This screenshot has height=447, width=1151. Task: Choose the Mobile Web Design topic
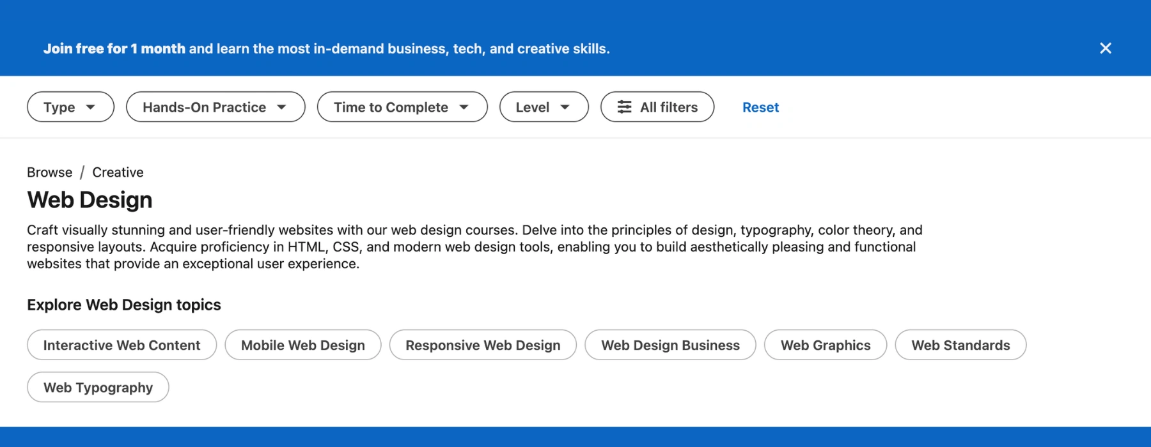pyautogui.click(x=302, y=345)
